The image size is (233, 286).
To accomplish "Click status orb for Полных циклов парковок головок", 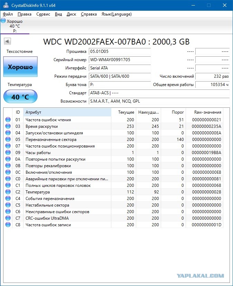I will [8, 185].
